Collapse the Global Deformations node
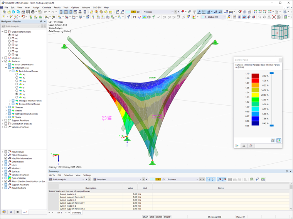This screenshot has height=219, width=293. (2, 32)
